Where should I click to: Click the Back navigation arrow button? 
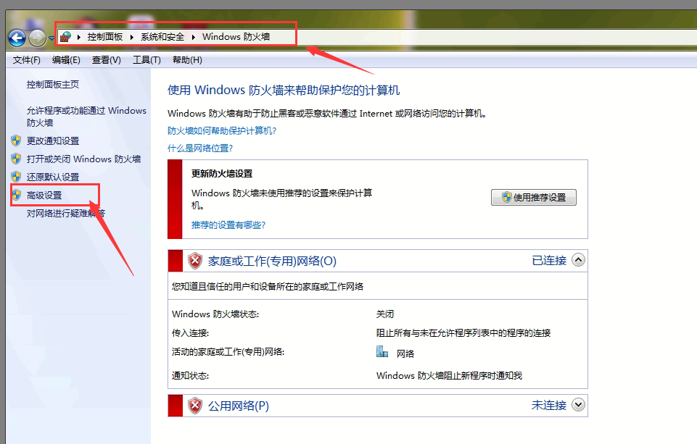17,38
